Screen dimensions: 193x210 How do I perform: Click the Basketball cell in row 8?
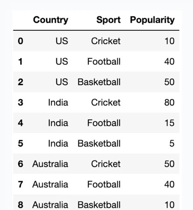coord(99,205)
